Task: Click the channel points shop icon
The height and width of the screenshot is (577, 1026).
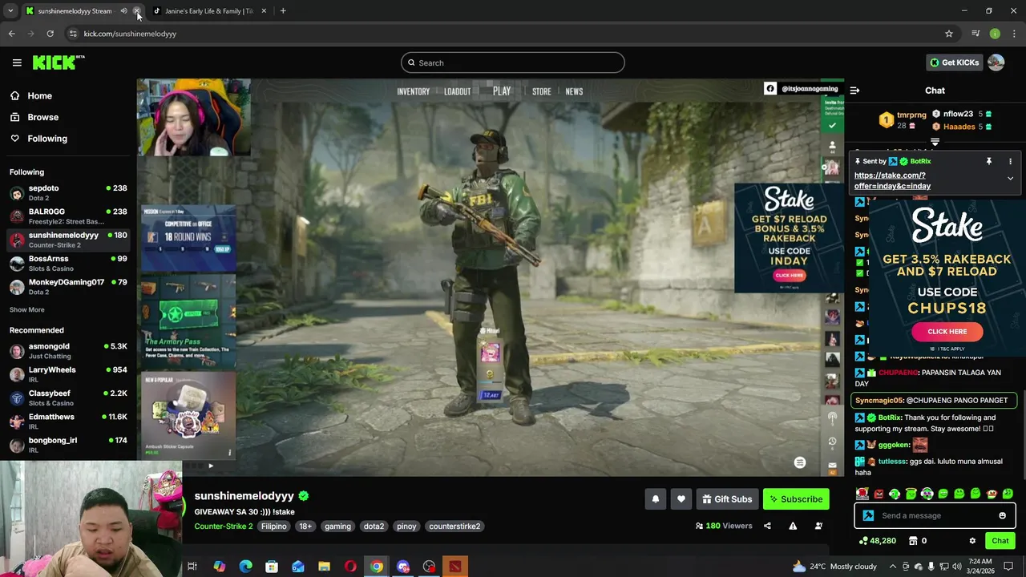Action: click(x=913, y=541)
